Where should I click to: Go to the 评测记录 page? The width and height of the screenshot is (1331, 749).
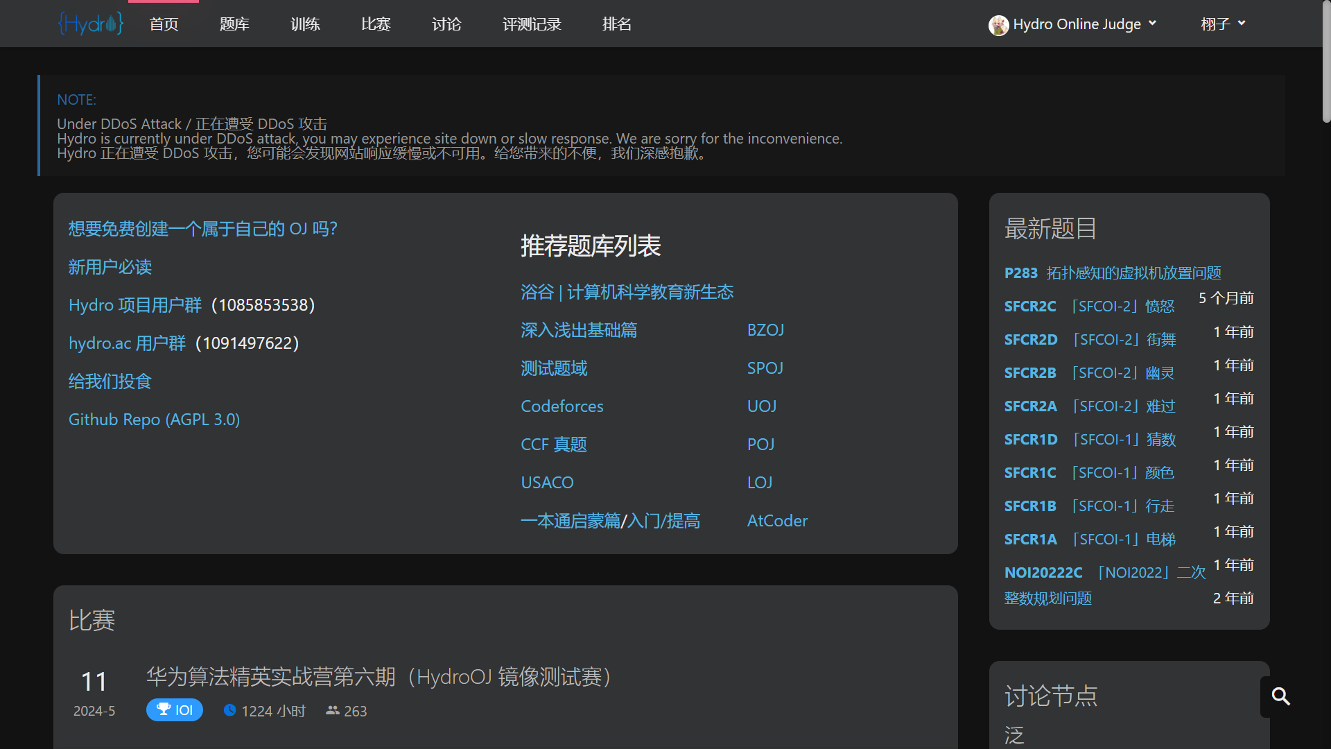click(532, 24)
